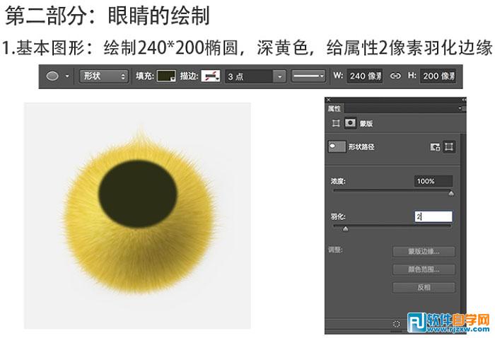Click the 描边 stroke swatch
Screen dimensions: 495x338
[x=211, y=76]
